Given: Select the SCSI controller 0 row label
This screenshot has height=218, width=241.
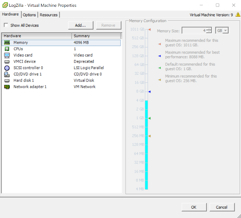Looking at the screenshot, I should 28,68.
